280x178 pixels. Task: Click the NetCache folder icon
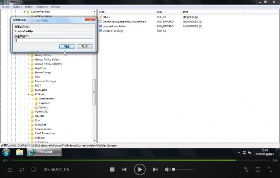point(32,90)
